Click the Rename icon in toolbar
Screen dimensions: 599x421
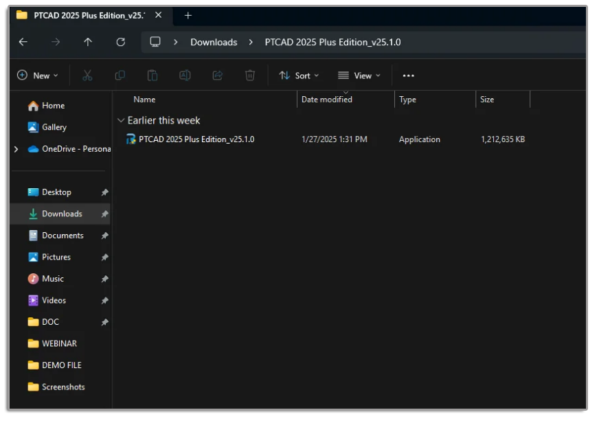click(185, 76)
